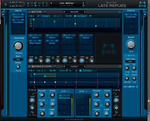The height and width of the screenshot is (121, 150).
Task: Click the redo arrow icon
Action: point(39,3)
